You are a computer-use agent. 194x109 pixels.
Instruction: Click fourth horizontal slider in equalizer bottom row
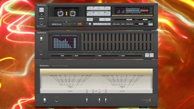point(131,56)
